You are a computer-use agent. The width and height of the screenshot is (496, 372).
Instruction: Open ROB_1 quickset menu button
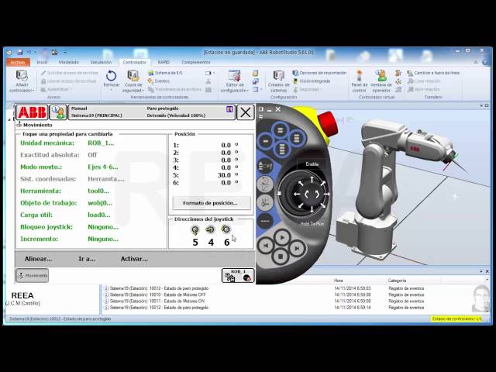(x=238, y=276)
